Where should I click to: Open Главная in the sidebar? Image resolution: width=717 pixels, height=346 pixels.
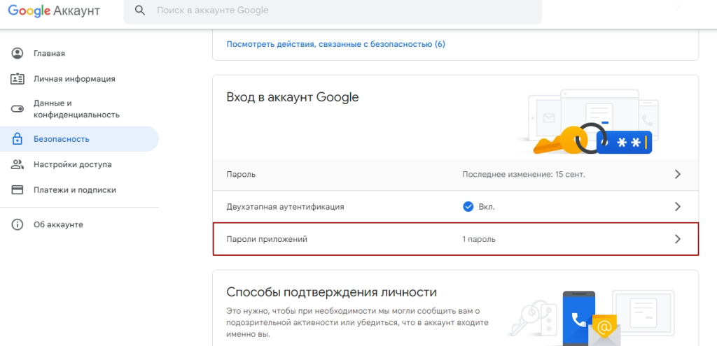click(49, 53)
